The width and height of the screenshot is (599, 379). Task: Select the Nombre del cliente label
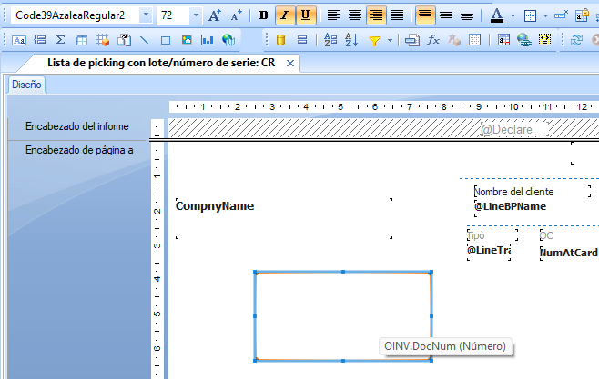click(533, 191)
